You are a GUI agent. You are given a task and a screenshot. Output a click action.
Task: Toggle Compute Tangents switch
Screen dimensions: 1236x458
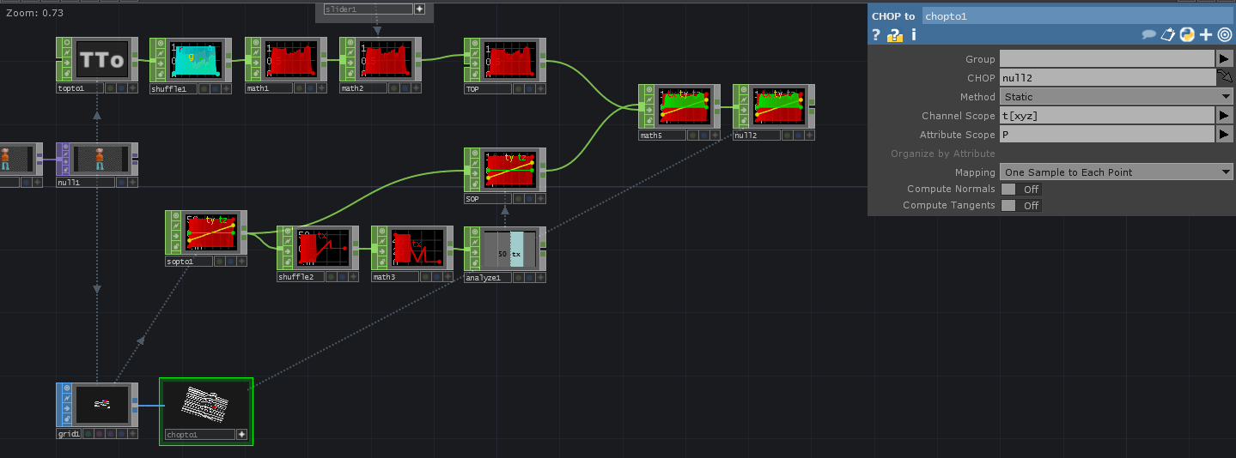(1021, 206)
